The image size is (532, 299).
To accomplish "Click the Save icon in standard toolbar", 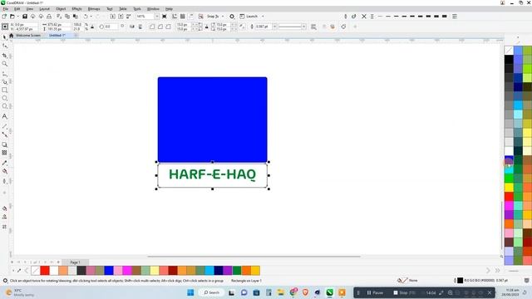I will click(x=25, y=17).
